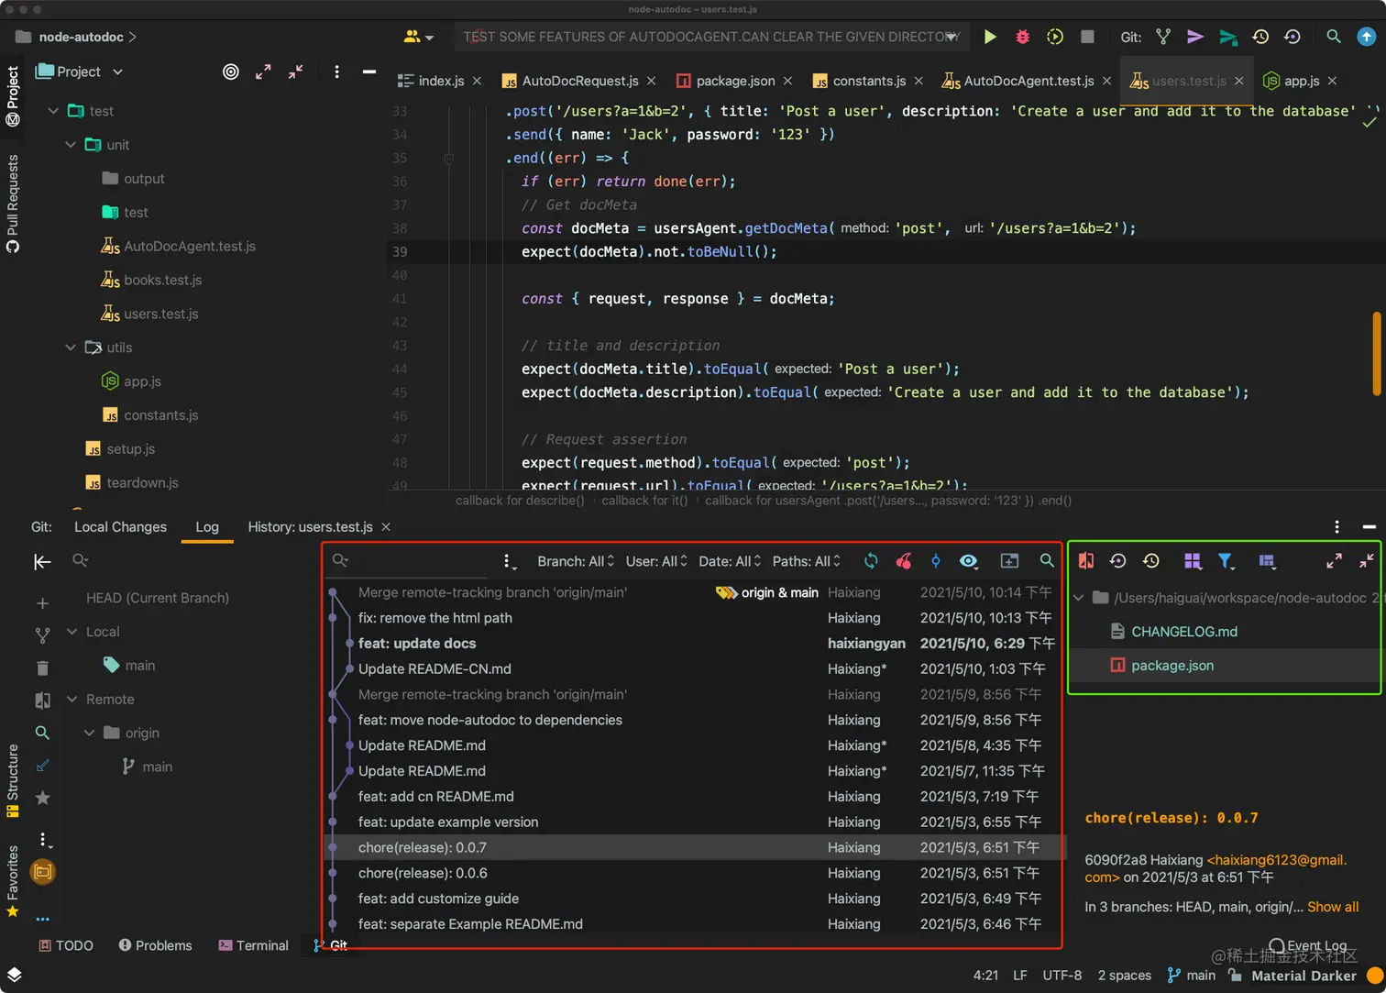This screenshot has height=993, width=1386.
Task: Run with coverage icon in top toolbar
Action: pyautogui.click(x=1055, y=37)
